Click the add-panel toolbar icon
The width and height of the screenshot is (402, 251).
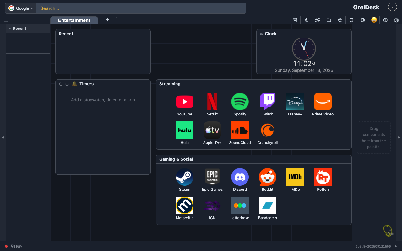coord(295,20)
